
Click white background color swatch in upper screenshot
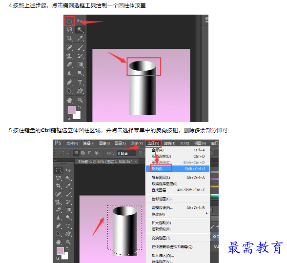tap(78, 116)
